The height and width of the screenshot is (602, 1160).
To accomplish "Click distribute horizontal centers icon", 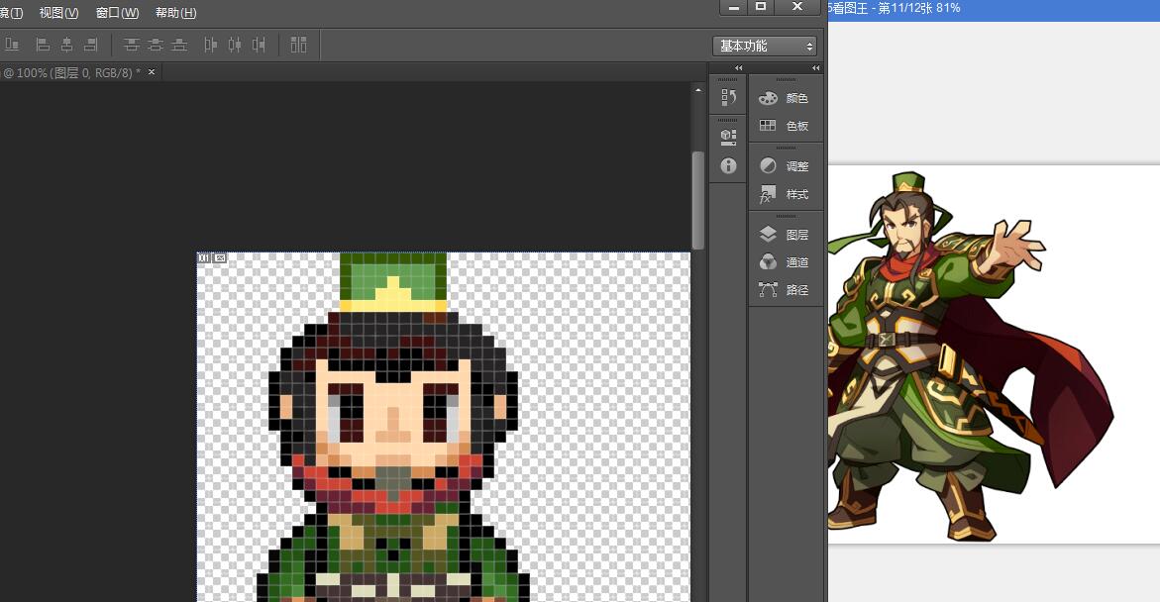I will pos(235,46).
